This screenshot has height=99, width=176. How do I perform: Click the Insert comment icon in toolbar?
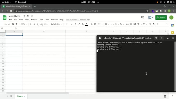point(131,24)
